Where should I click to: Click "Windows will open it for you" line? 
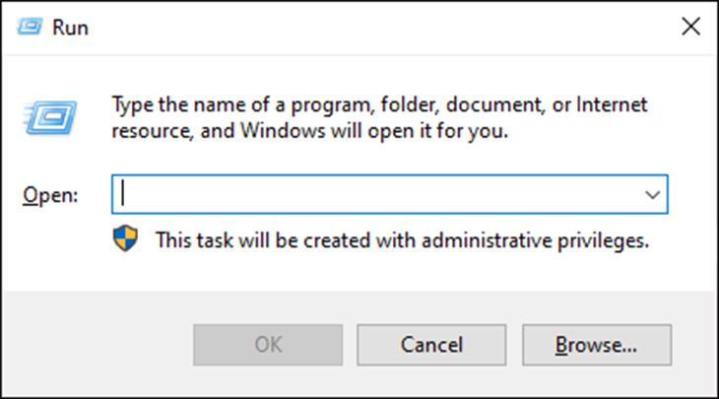tap(374, 131)
